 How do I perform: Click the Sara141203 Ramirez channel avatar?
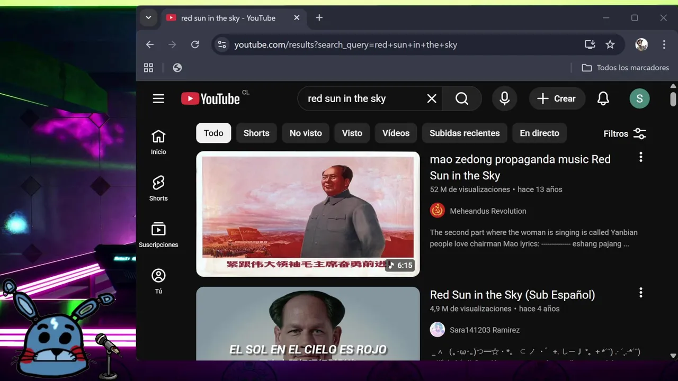pyautogui.click(x=437, y=330)
